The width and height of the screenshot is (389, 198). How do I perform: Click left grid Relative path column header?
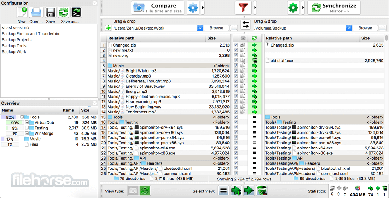tap(157, 38)
